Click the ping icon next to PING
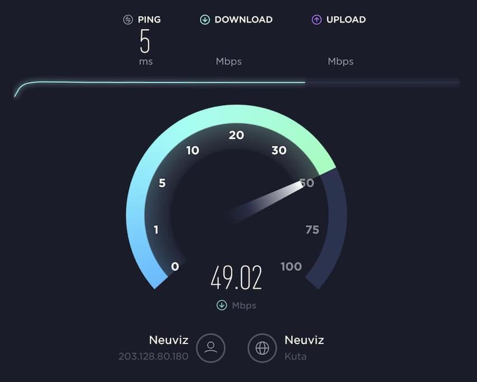The width and height of the screenshot is (477, 382). (127, 20)
